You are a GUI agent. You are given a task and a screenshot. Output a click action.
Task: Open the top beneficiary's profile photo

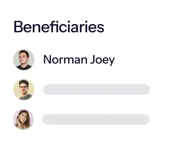tap(24, 60)
